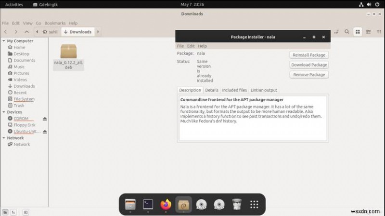Launch Files from the dock

[x=130, y=204]
